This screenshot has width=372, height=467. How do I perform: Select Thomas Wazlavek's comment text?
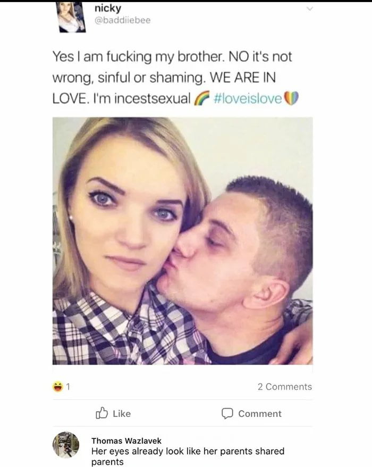tap(188, 456)
